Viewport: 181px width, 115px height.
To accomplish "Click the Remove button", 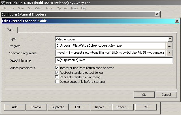I will 36,107.
